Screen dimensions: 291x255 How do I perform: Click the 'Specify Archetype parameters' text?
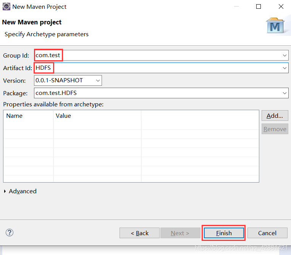tap(47, 34)
